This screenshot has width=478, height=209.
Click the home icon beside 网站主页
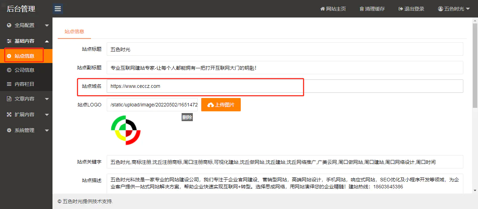[322, 9]
